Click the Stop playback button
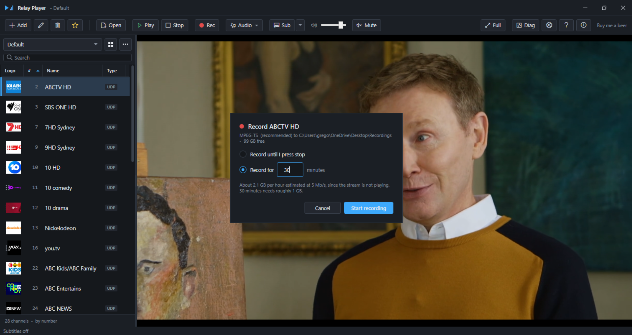This screenshot has height=335, width=632. point(175,25)
